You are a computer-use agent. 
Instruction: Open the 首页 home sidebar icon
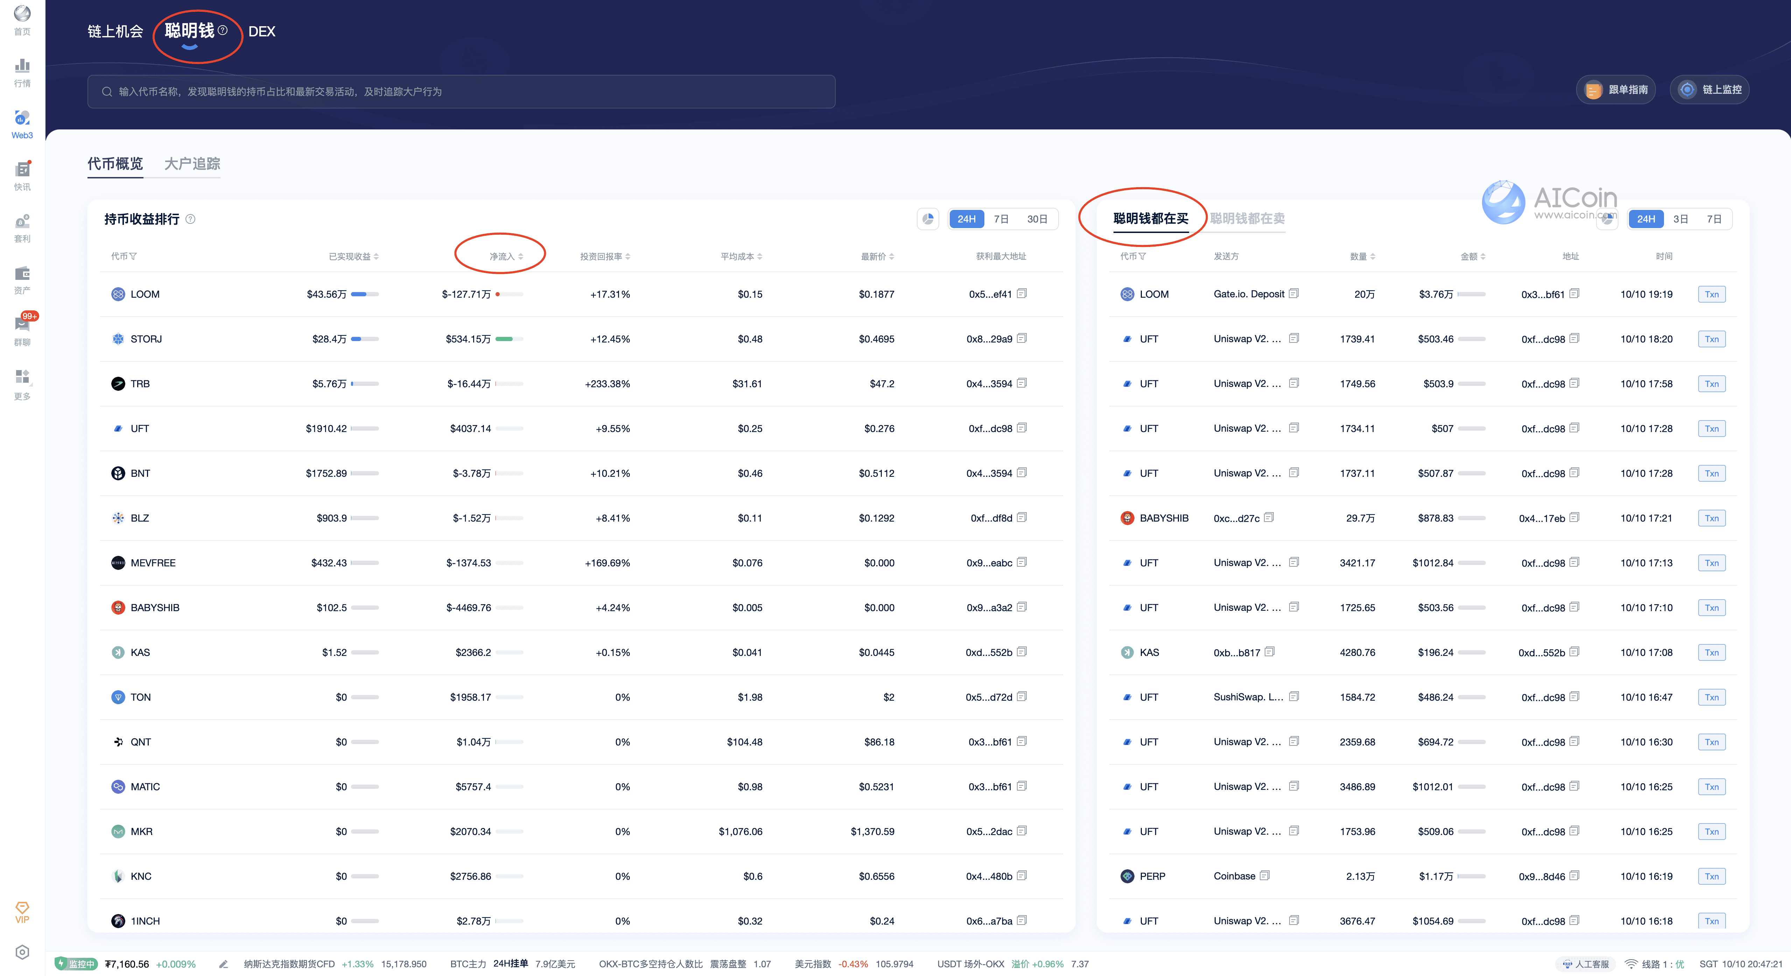pos(22,20)
